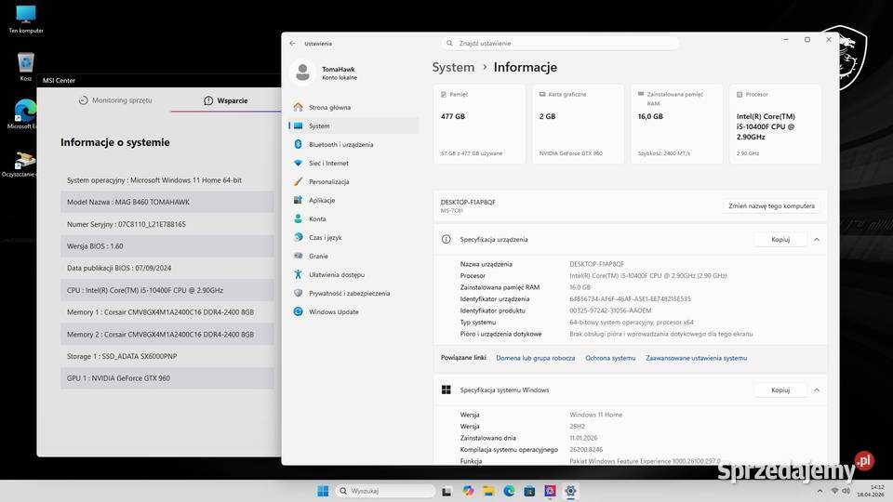Go to Personalizacja settings
The height and width of the screenshot is (502, 893).
point(328,181)
